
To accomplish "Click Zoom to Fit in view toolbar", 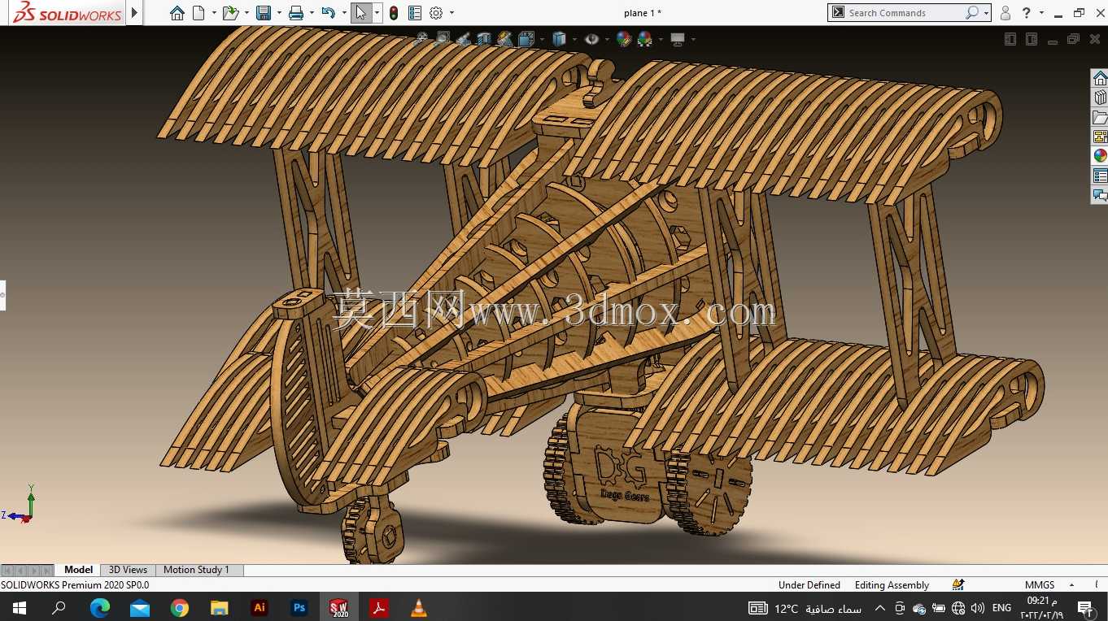I will click(421, 38).
